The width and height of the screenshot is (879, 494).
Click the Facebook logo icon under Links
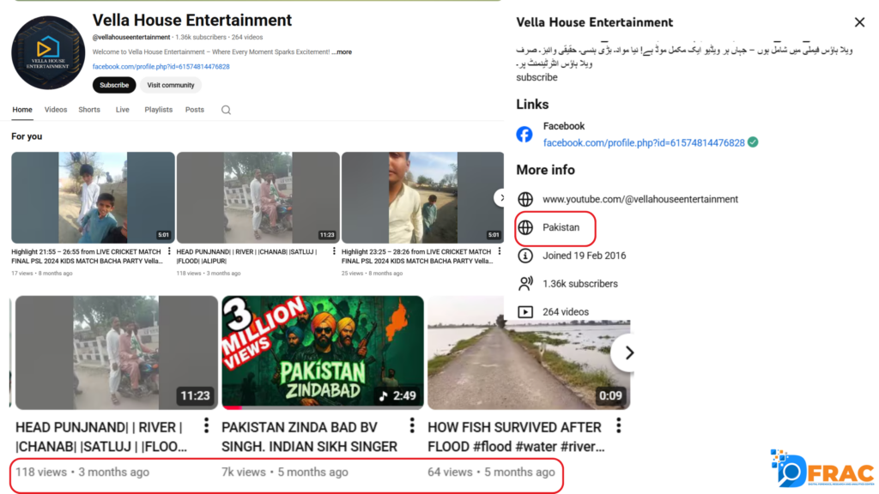[524, 135]
